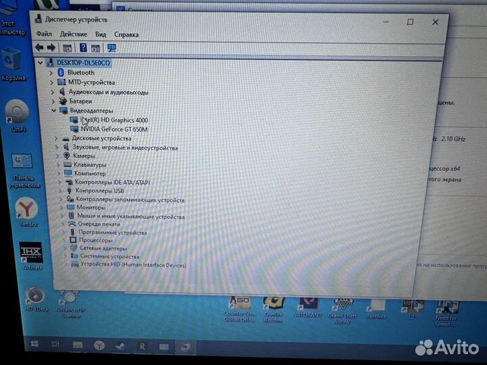Expand the Клавиатуры category
The height and width of the screenshot is (365, 487).
[58, 165]
